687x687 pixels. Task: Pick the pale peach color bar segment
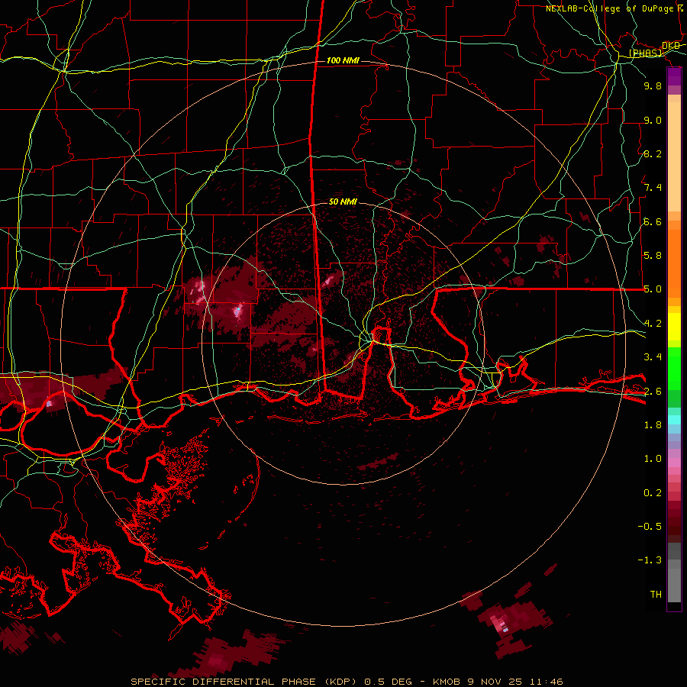[x=674, y=158]
